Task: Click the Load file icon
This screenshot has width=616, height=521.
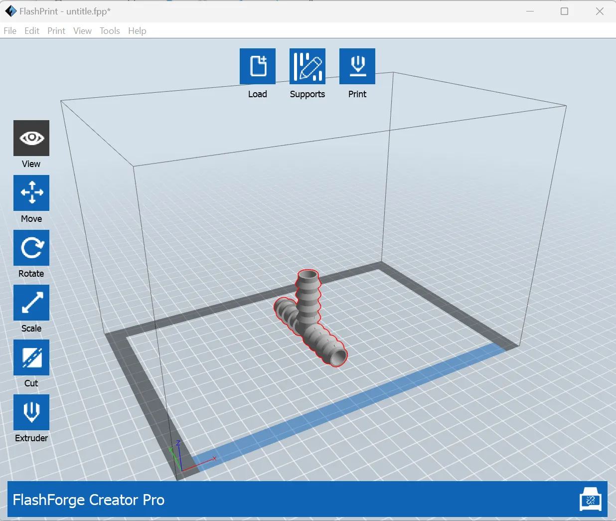Action: 258,66
